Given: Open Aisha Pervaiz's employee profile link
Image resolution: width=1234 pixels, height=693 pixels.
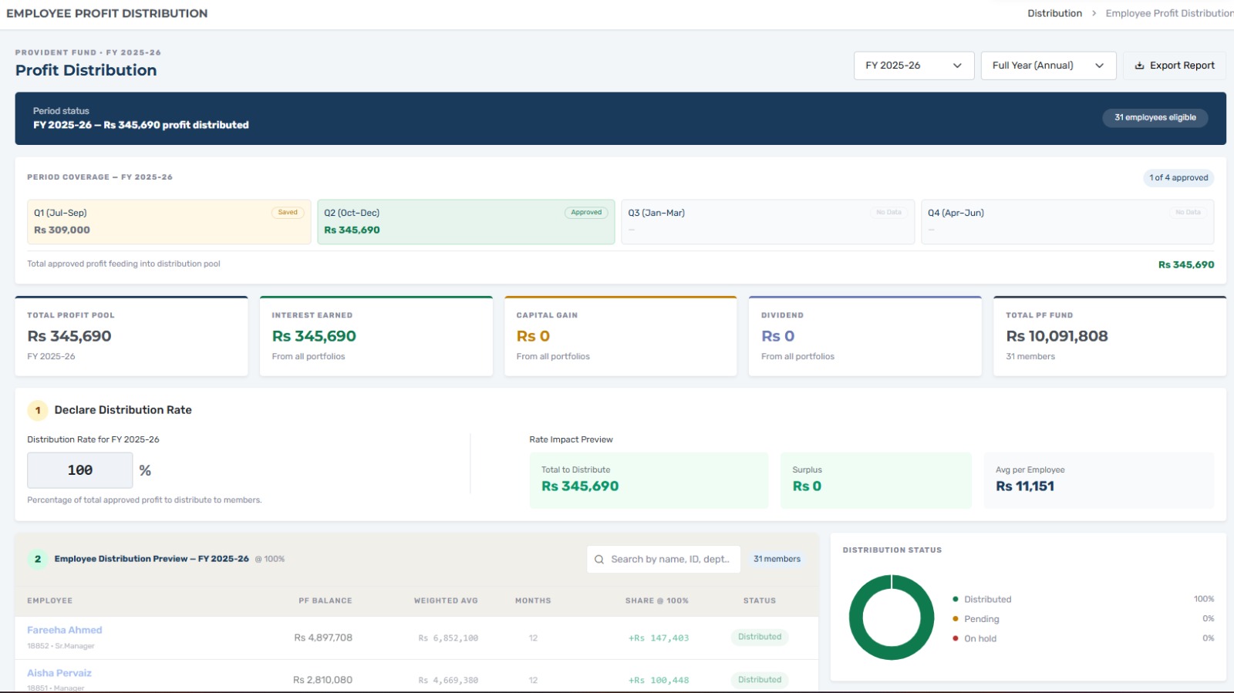Looking at the screenshot, I should coord(59,673).
